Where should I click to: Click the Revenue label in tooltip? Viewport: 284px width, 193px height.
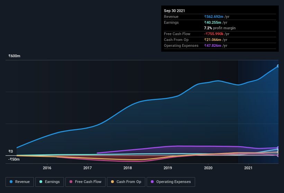[171, 17]
